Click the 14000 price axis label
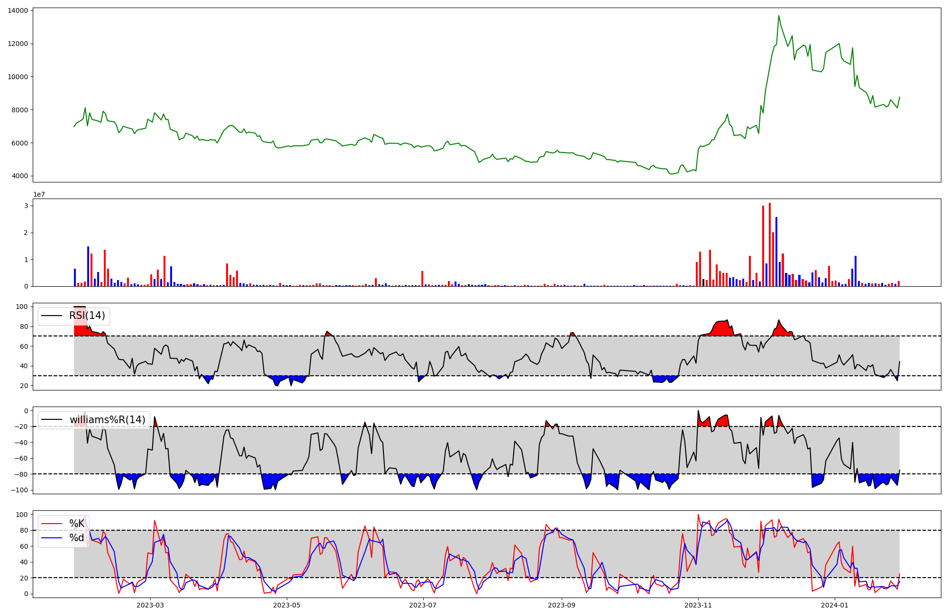The image size is (948, 616). 18,10
